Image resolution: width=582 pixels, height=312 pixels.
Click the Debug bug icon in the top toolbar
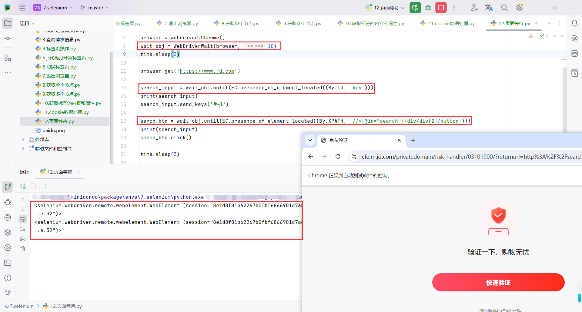428,8
